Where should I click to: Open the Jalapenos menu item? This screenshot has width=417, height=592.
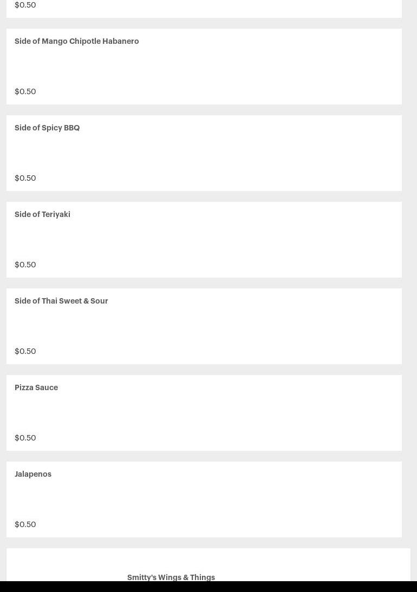coord(33,475)
